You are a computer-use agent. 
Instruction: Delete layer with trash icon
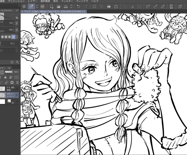(17, 82)
